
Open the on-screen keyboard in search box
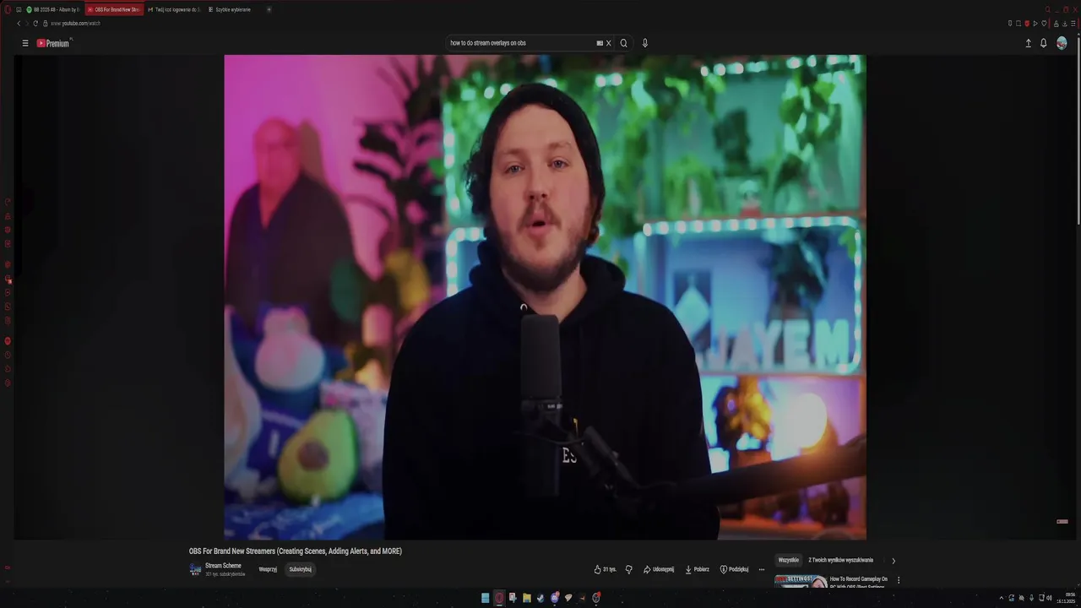[600, 43]
